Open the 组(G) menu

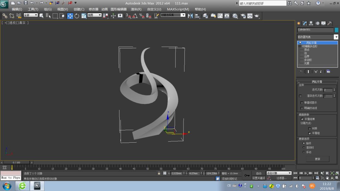pos(48,9)
